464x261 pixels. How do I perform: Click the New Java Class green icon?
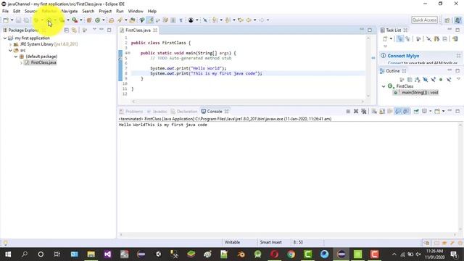(x=97, y=20)
